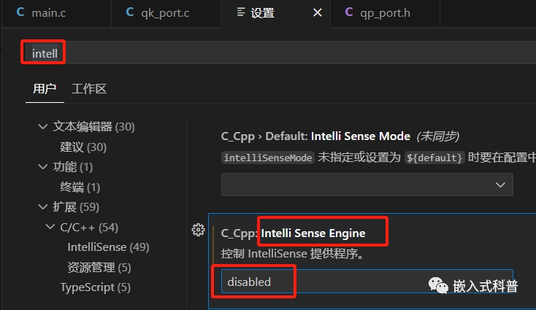Click the intelliSenseMode code label

[x=268, y=158]
